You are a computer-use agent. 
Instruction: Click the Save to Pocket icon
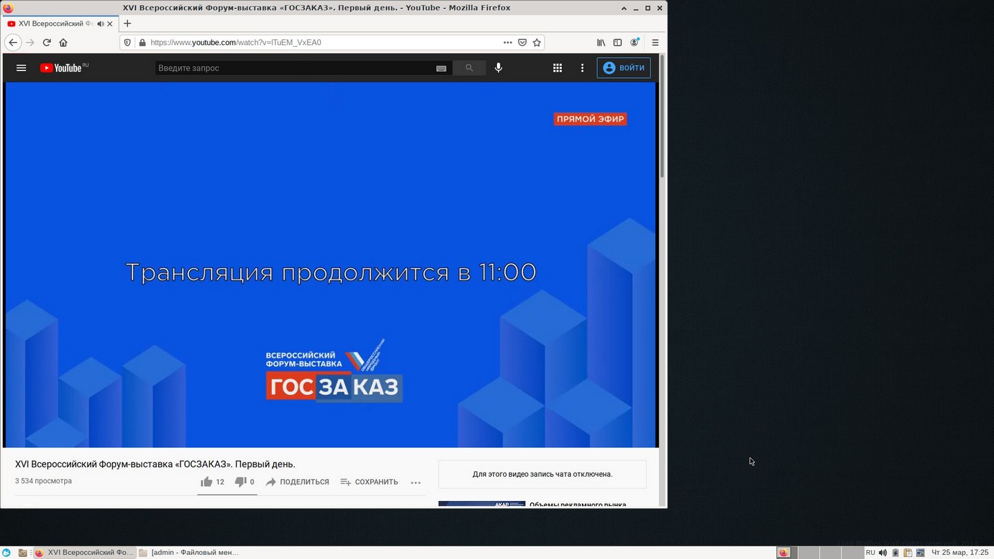[x=523, y=42]
